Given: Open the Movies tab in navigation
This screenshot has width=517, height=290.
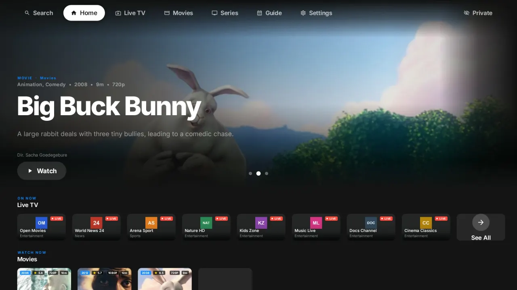Looking at the screenshot, I should pyautogui.click(x=179, y=13).
